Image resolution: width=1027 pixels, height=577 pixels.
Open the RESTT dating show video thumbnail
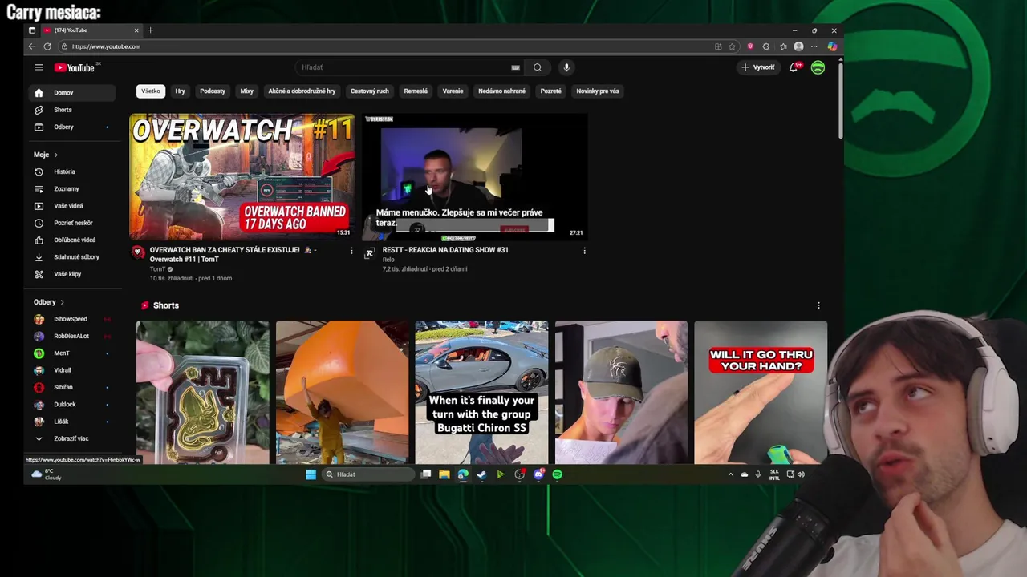click(x=473, y=177)
